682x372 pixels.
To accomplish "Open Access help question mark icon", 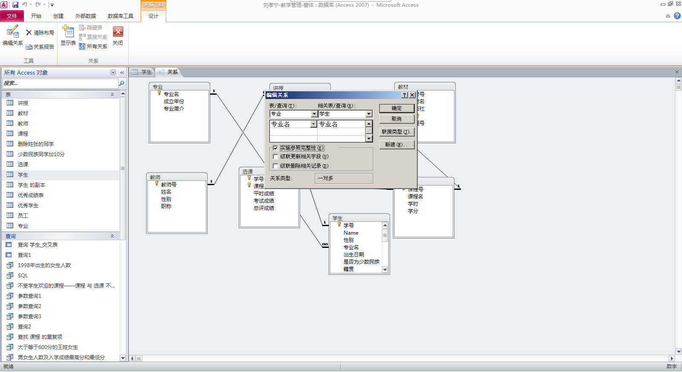I will pyautogui.click(x=677, y=16).
